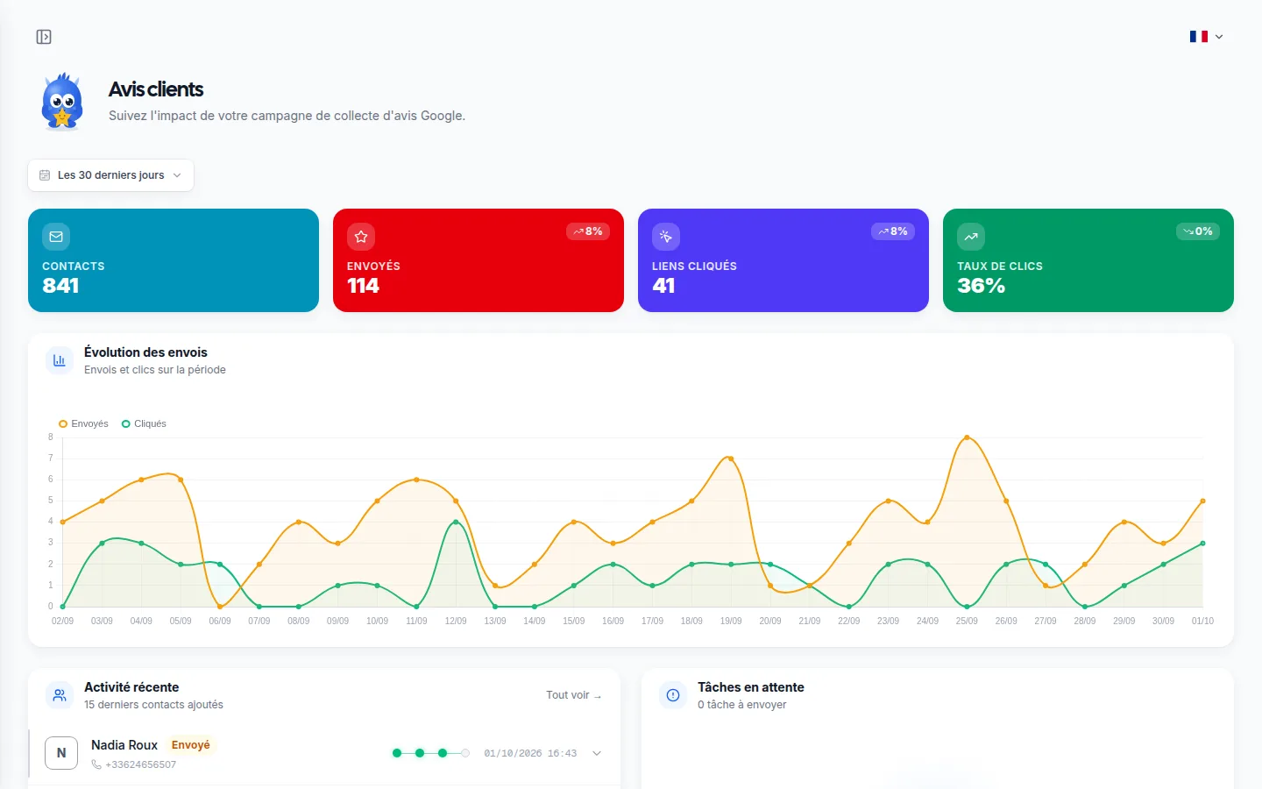Click the Liens cliqués value 41
Screen dimensions: 1262x789
[x=663, y=286]
